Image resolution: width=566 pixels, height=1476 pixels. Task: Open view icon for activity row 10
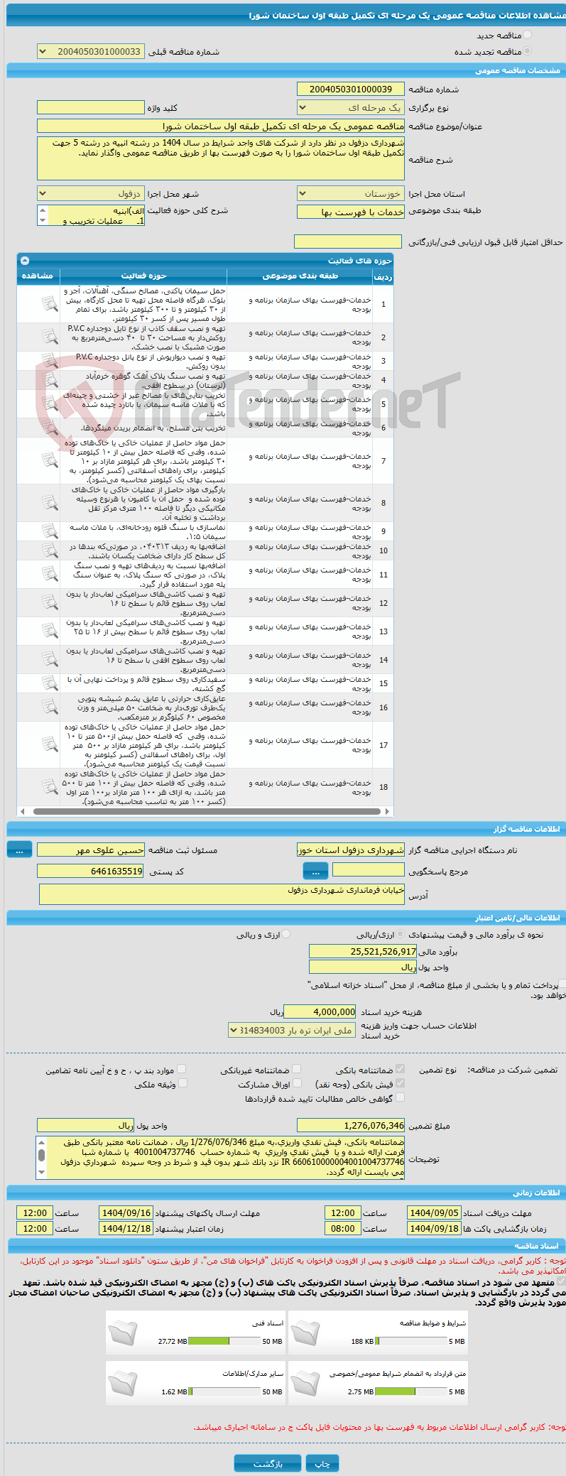(49, 550)
